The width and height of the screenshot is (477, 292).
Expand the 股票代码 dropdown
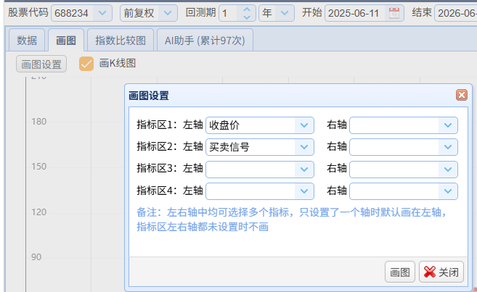(x=102, y=13)
